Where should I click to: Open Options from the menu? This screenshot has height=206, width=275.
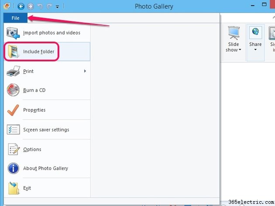click(x=47, y=149)
